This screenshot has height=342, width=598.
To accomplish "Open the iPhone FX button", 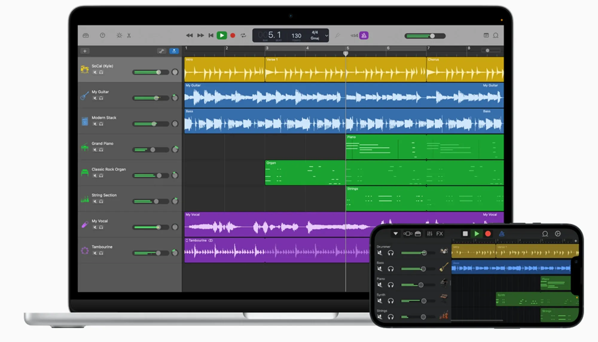I will [x=440, y=234].
